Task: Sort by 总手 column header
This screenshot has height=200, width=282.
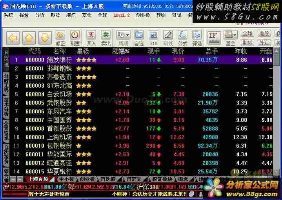Action: tap(212, 52)
